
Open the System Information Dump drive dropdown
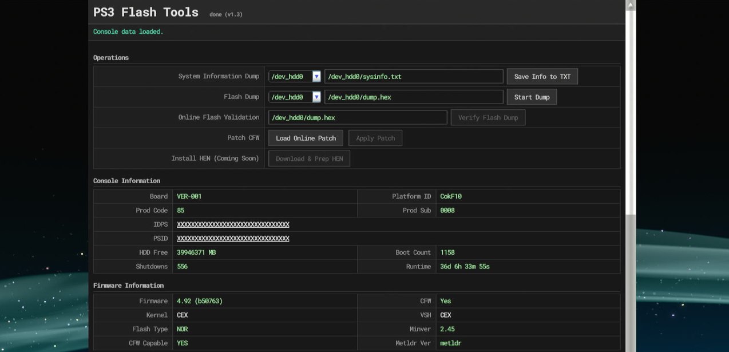(295, 76)
